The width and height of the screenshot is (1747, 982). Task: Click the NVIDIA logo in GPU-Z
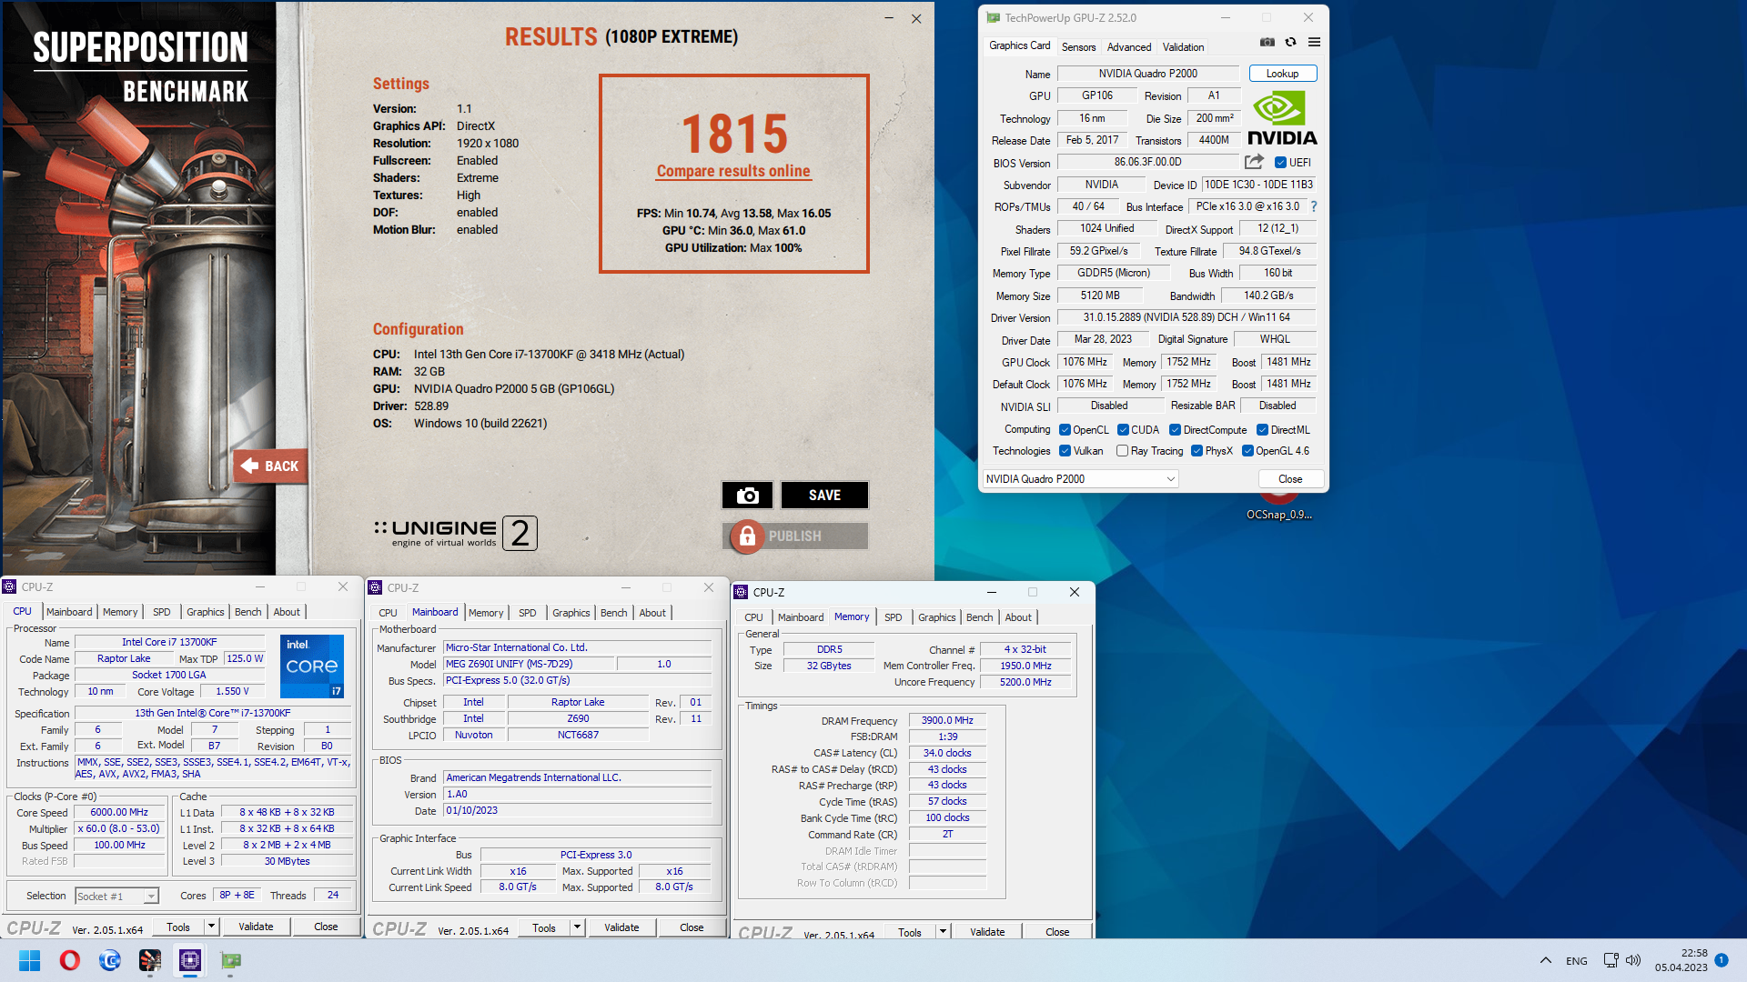tap(1282, 118)
